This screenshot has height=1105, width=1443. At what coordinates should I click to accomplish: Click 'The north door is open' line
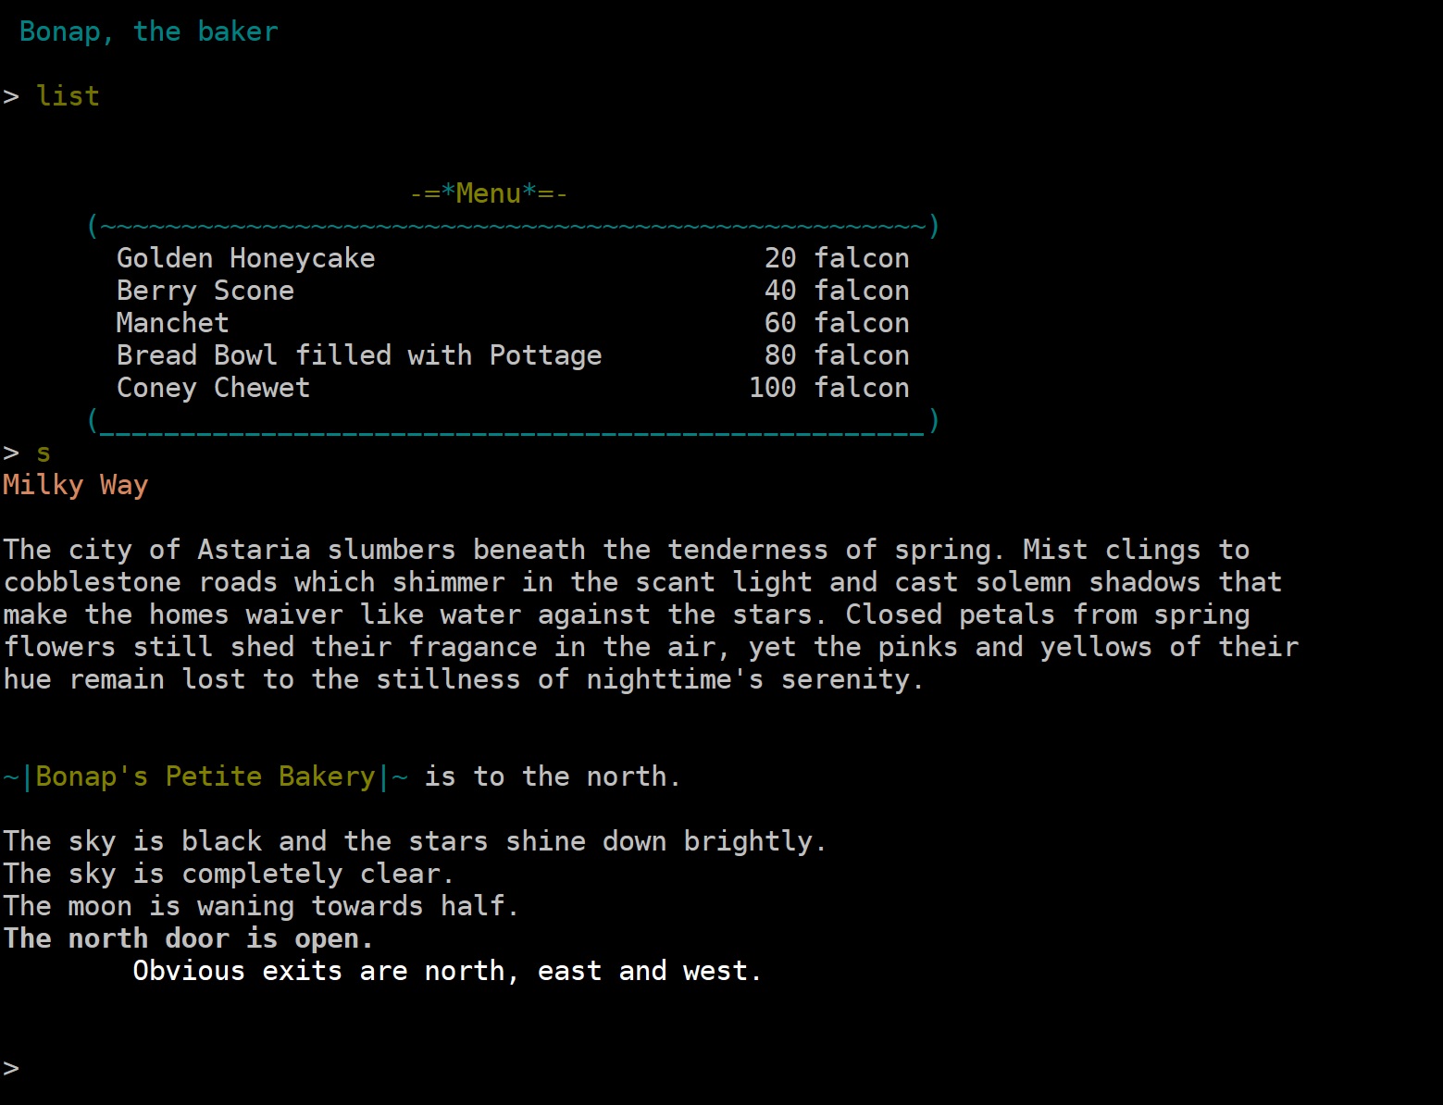(x=188, y=938)
